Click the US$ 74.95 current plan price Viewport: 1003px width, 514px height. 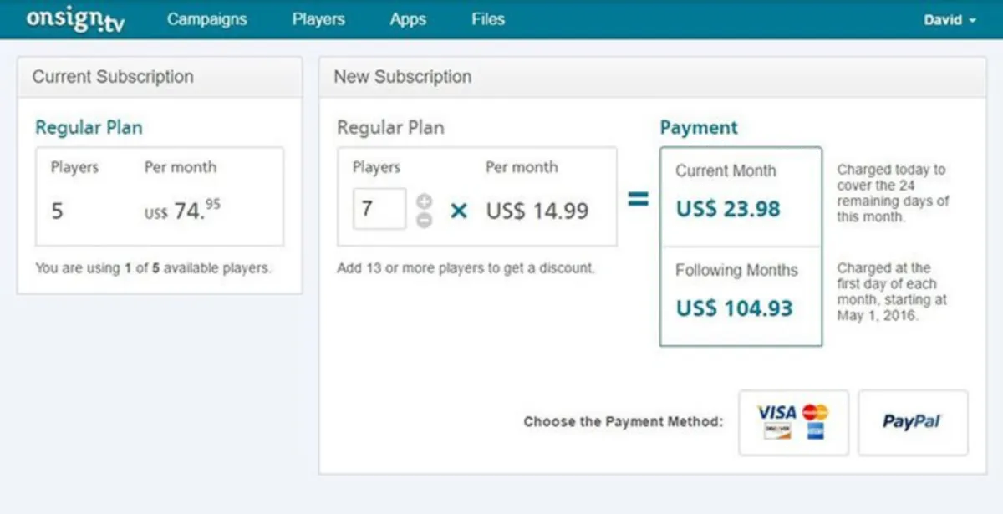click(x=183, y=211)
